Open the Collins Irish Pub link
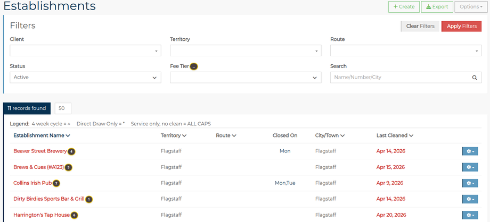 (x=32, y=183)
